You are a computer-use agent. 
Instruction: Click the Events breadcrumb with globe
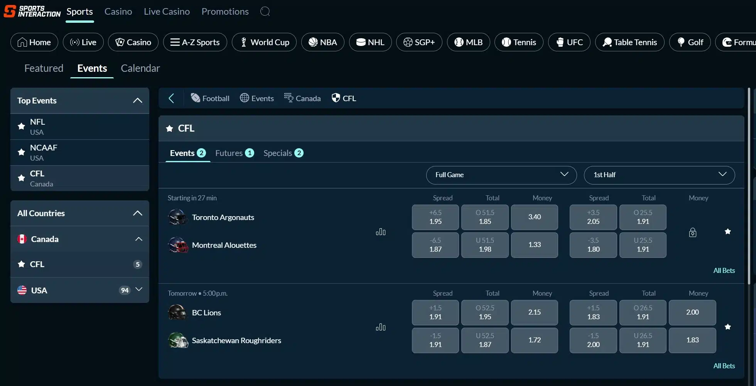(257, 98)
